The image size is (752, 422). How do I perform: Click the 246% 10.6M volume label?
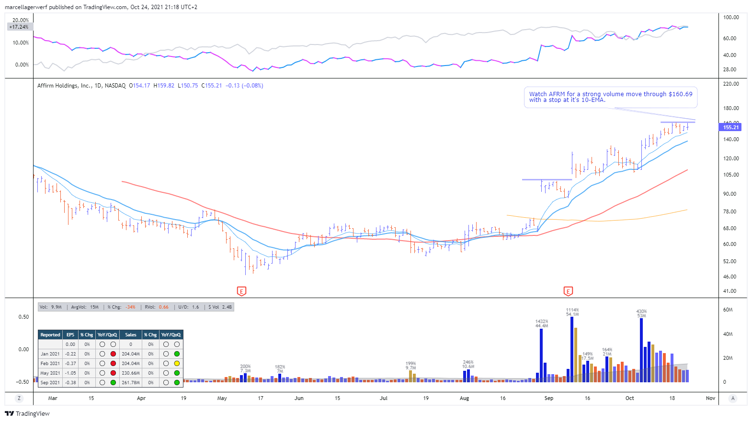pos(468,364)
